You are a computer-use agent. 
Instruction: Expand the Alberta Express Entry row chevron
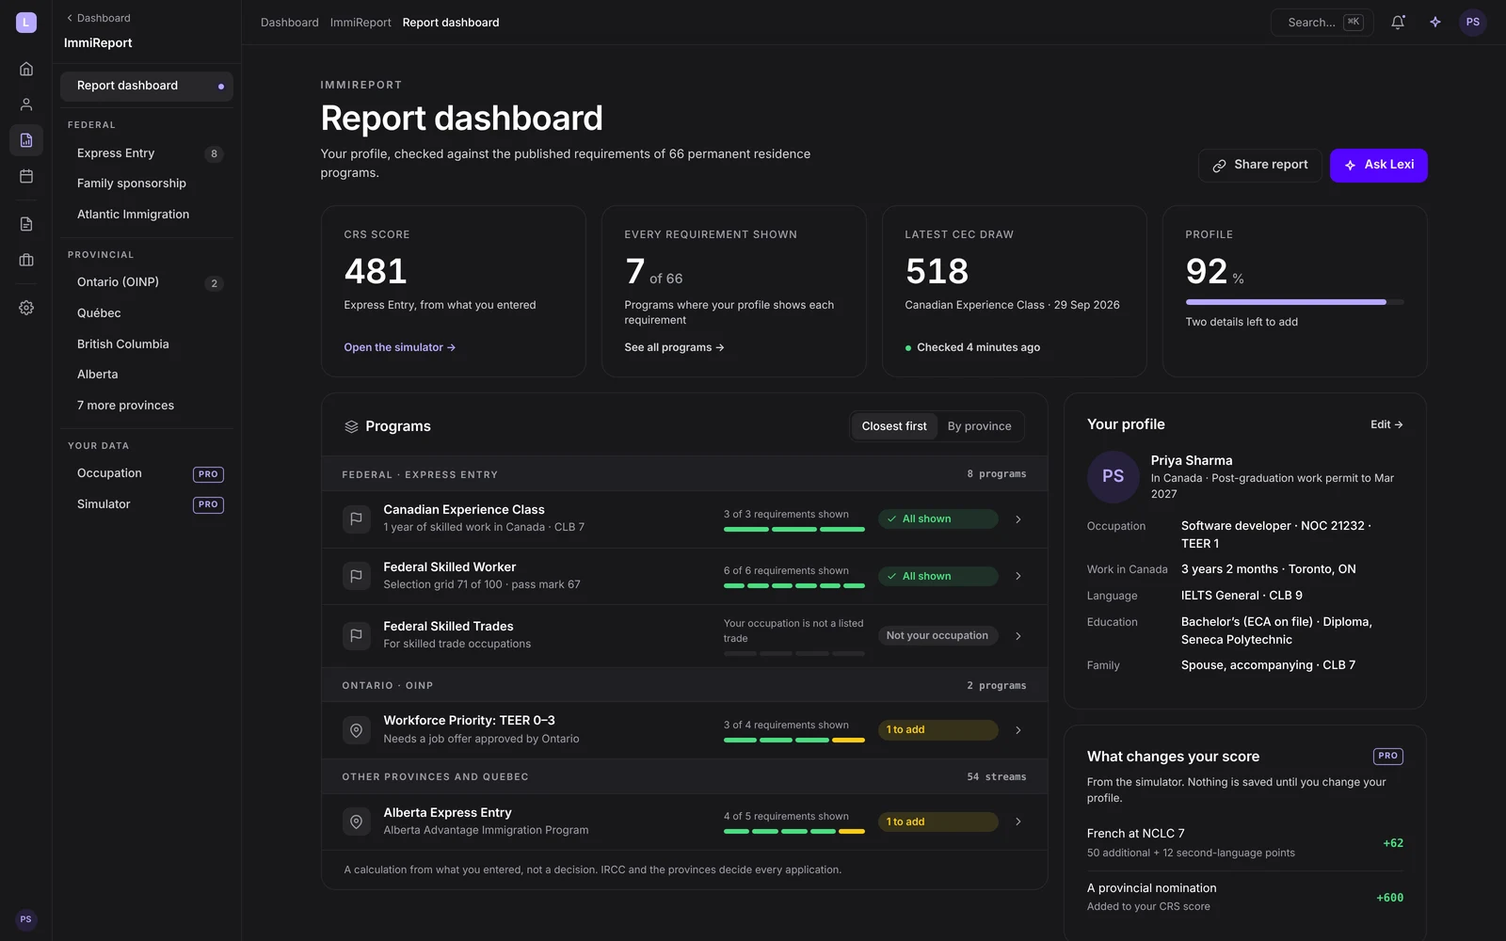click(1018, 821)
